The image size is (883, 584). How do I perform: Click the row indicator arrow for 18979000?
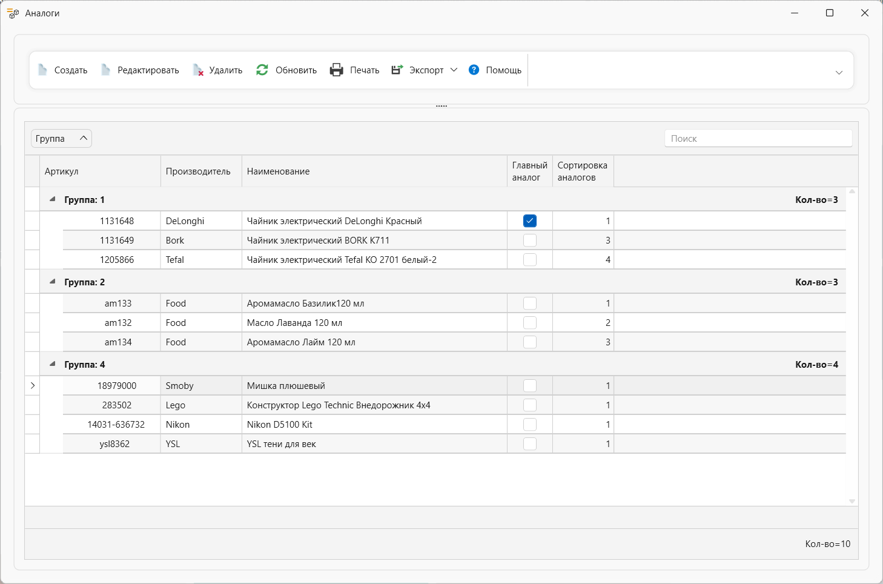point(33,385)
